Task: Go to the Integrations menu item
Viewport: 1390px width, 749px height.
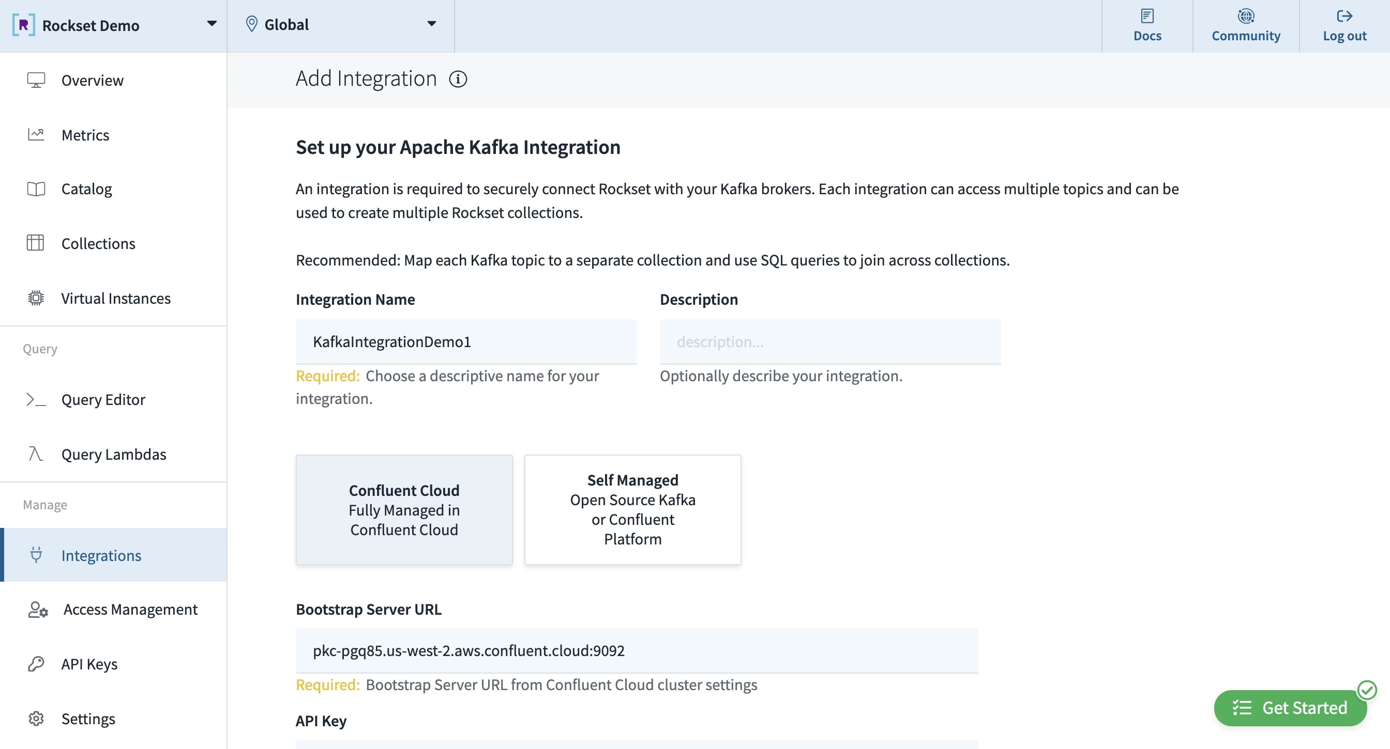Action: pos(101,555)
